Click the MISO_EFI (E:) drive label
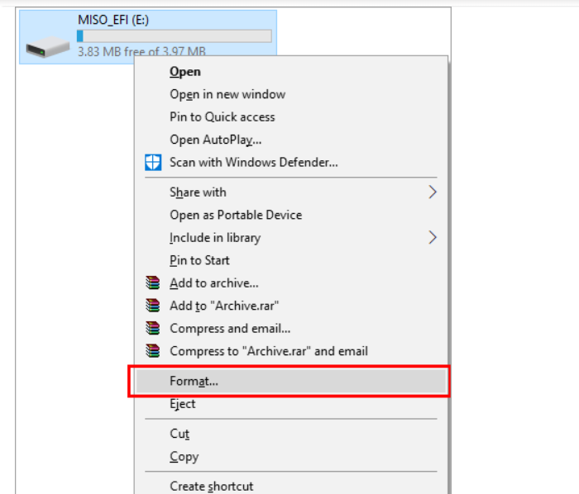Image resolution: width=579 pixels, height=494 pixels. pos(113,20)
